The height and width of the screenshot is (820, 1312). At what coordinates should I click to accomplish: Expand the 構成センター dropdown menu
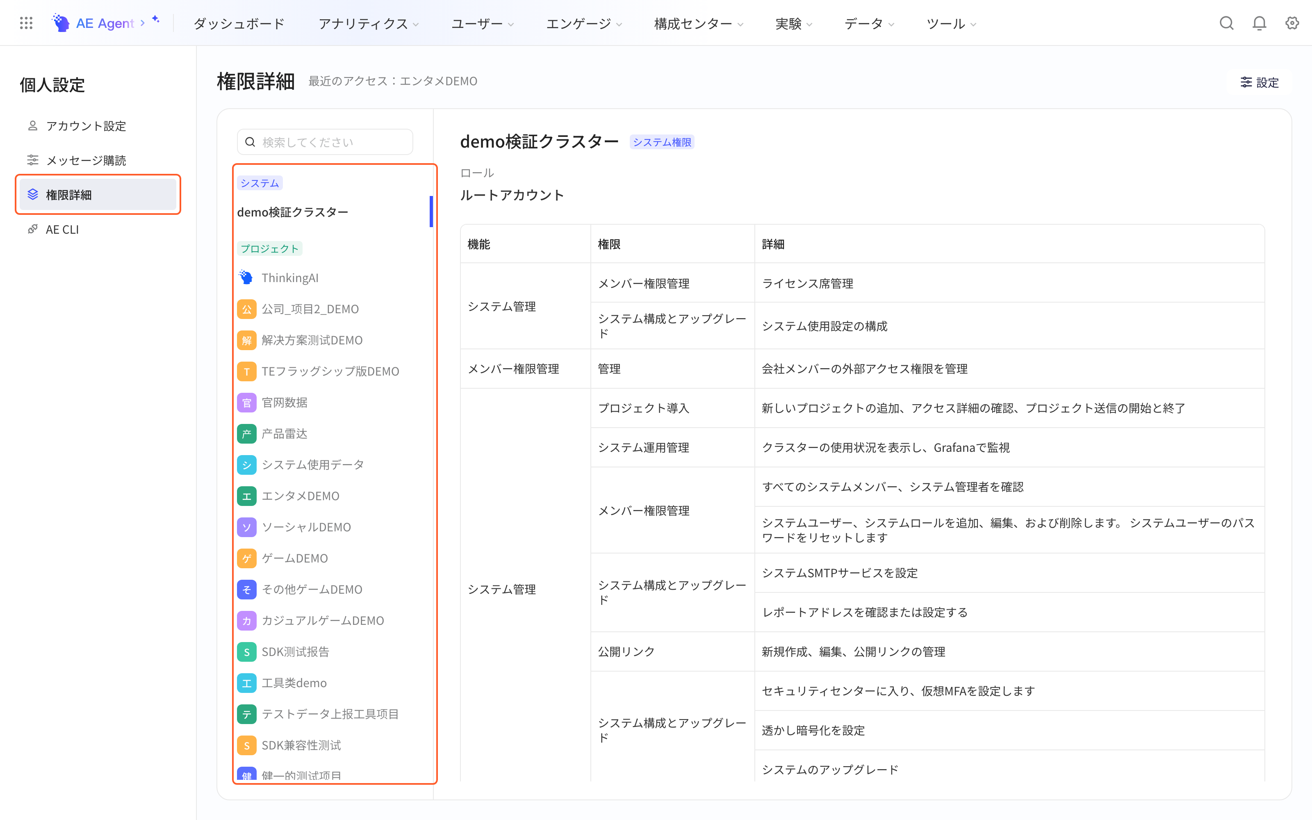(x=698, y=23)
